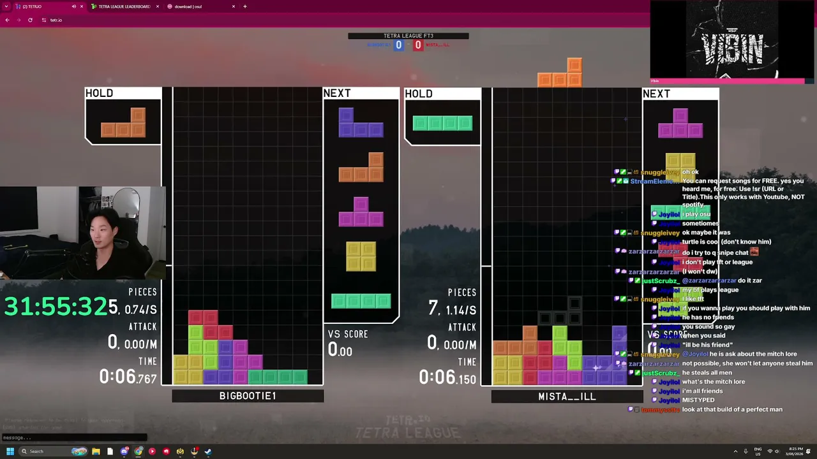Screen dimensions: 817x459
Task: Open the taskbar clock showing 8:25 PM
Action: click(x=795, y=451)
